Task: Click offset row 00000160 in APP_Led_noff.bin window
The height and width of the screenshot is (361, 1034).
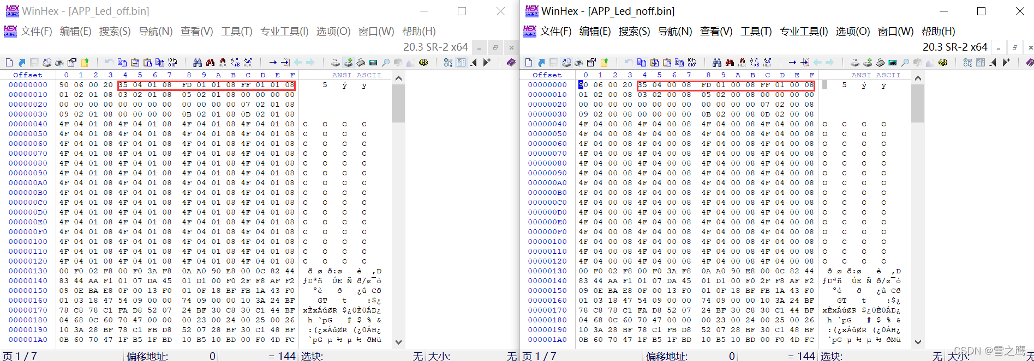Action: pyautogui.click(x=547, y=301)
